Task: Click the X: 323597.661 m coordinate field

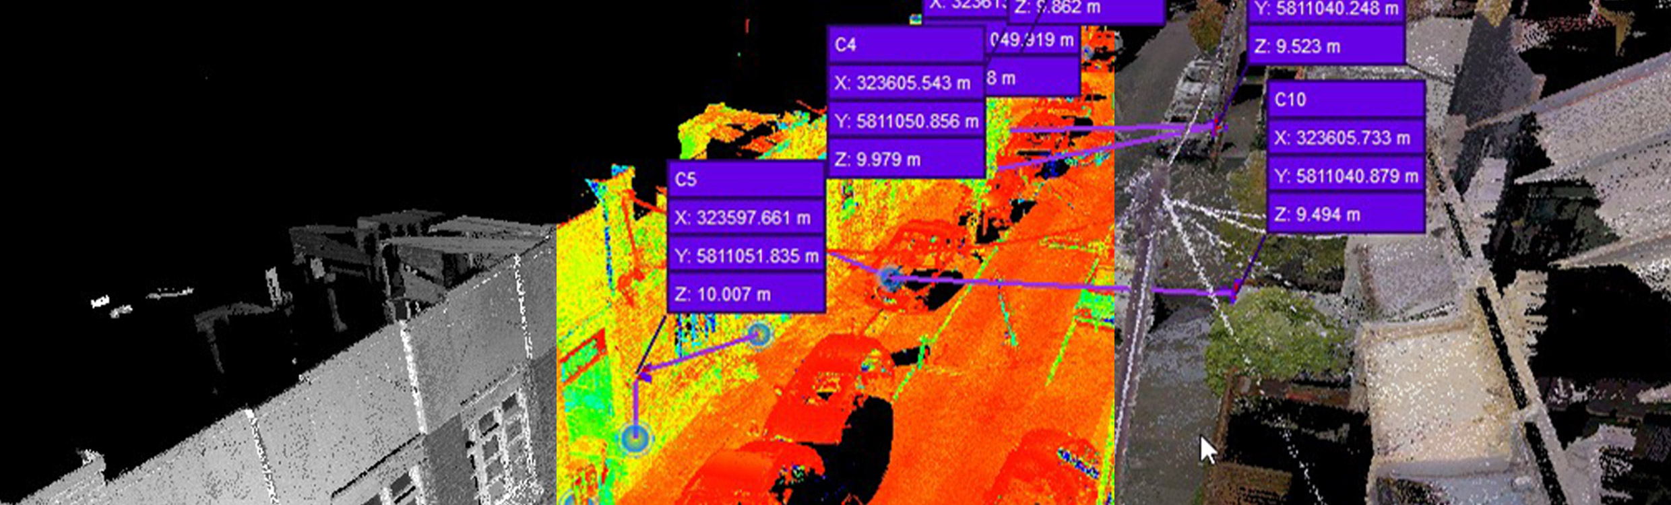Action: 745,217
